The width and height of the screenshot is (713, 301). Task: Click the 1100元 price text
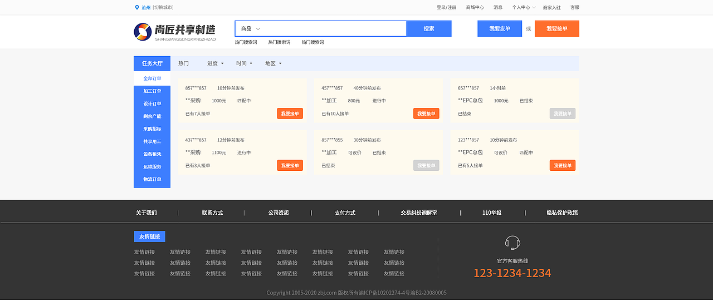point(219,153)
